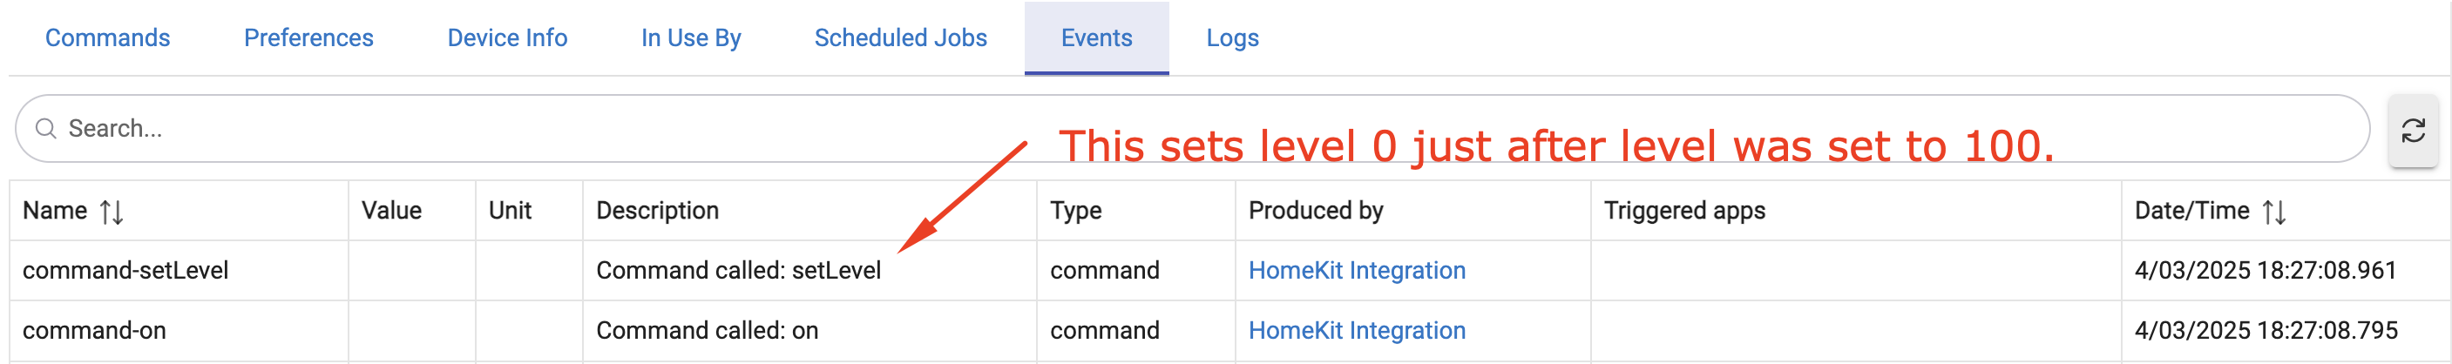This screenshot has height=364, width=2452.
Task: Select the Events tab
Action: pos(1096,38)
